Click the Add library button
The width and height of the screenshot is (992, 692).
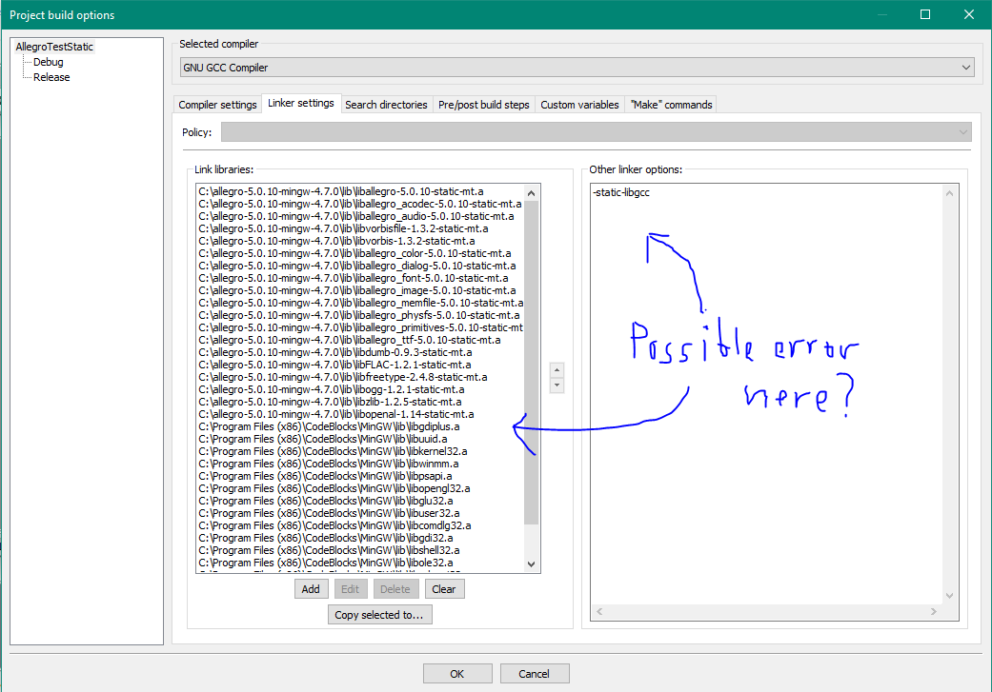[x=311, y=589]
